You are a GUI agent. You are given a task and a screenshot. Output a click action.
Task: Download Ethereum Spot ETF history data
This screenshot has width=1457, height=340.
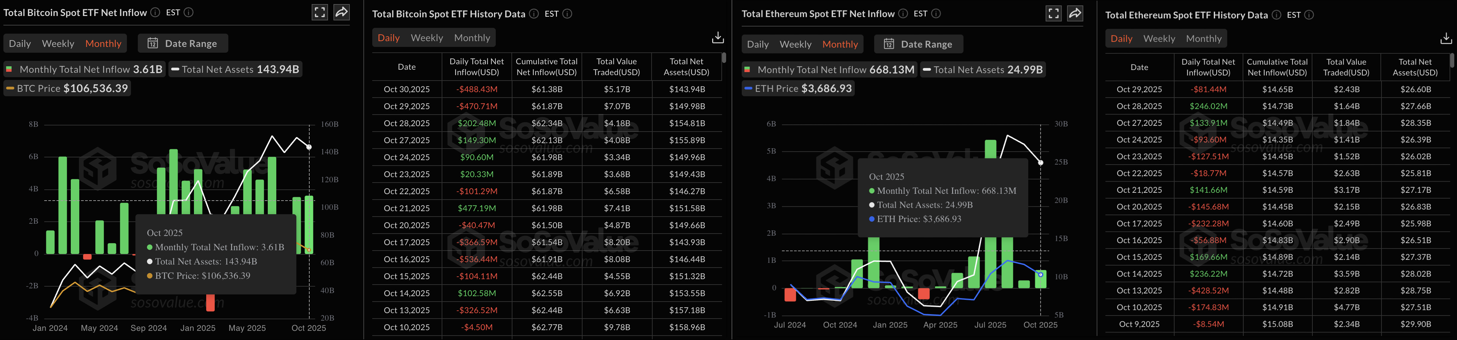click(1445, 38)
